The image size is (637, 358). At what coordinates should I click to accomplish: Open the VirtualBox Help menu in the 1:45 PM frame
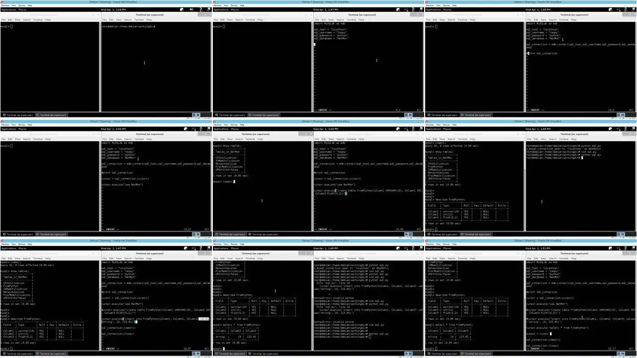pyautogui.click(x=455, y=125)
